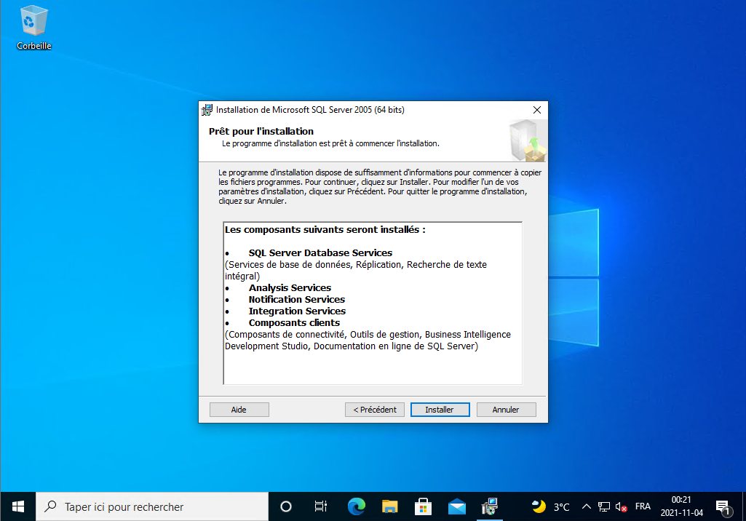Screen dimensions: 746x521
Task: Expand the hidden system tray icons chevron
Action: [587, 506]
